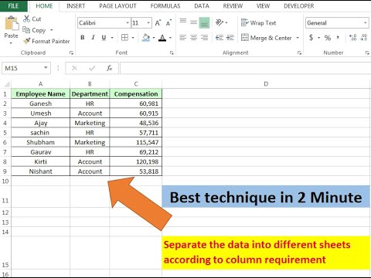
Task: Open the Calibri font name dropdown
Action: [128, 23]
